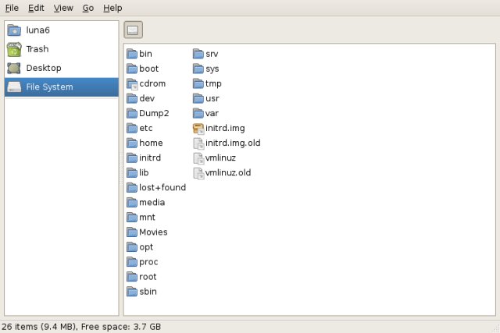Click the File System drive button in toolbar
The height and width of the screenshot is (333, 500).
[134, 30]
